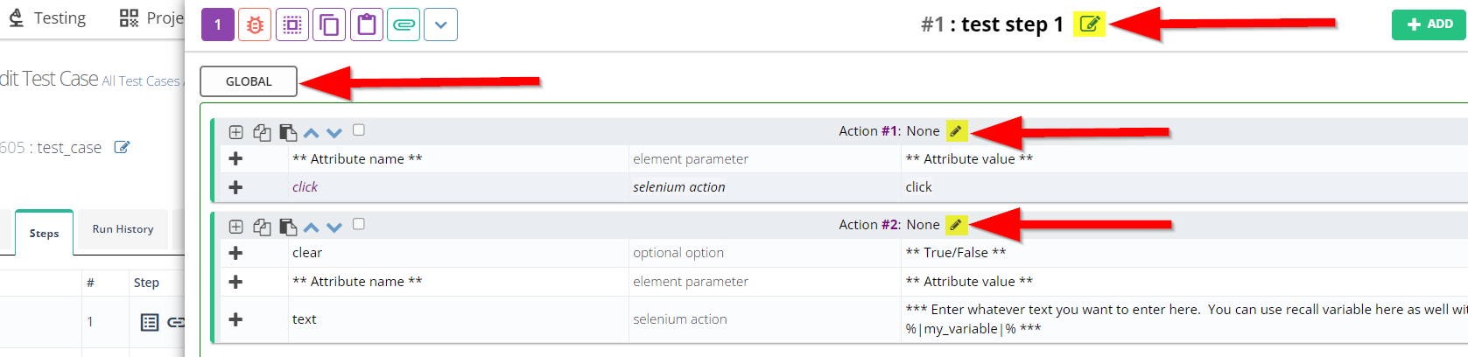The image size is (1468, 357).
Task: Edit the test step 1 title
Action: 1089,24
